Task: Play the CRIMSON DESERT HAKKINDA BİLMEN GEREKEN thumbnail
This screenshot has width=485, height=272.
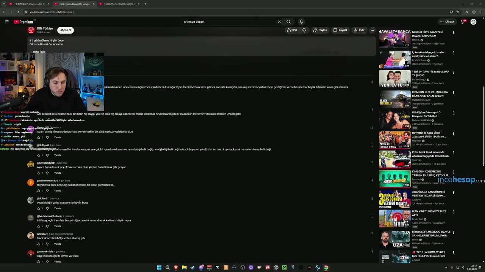Action: coord(394,99)
